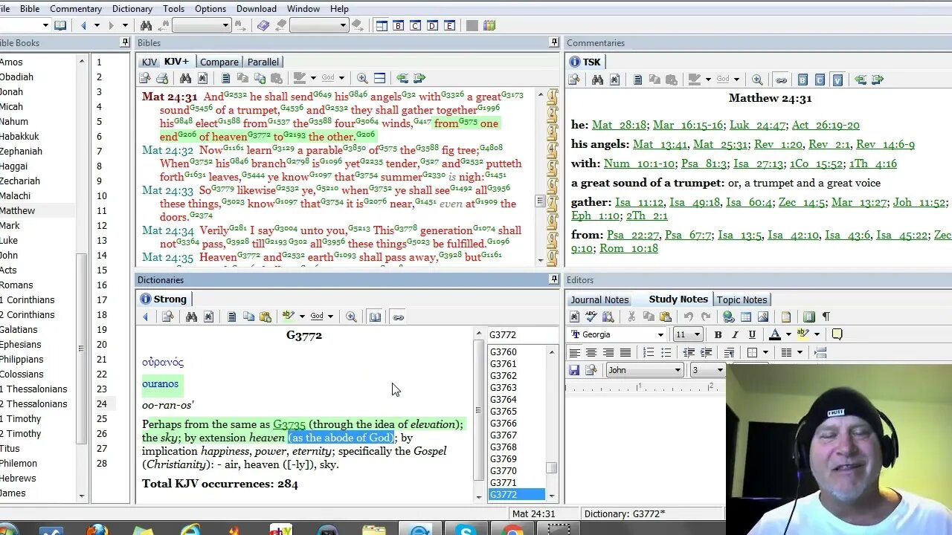Insert hyperlink globe icon in editor
952x535 pixels.
[x=728, y=317]
